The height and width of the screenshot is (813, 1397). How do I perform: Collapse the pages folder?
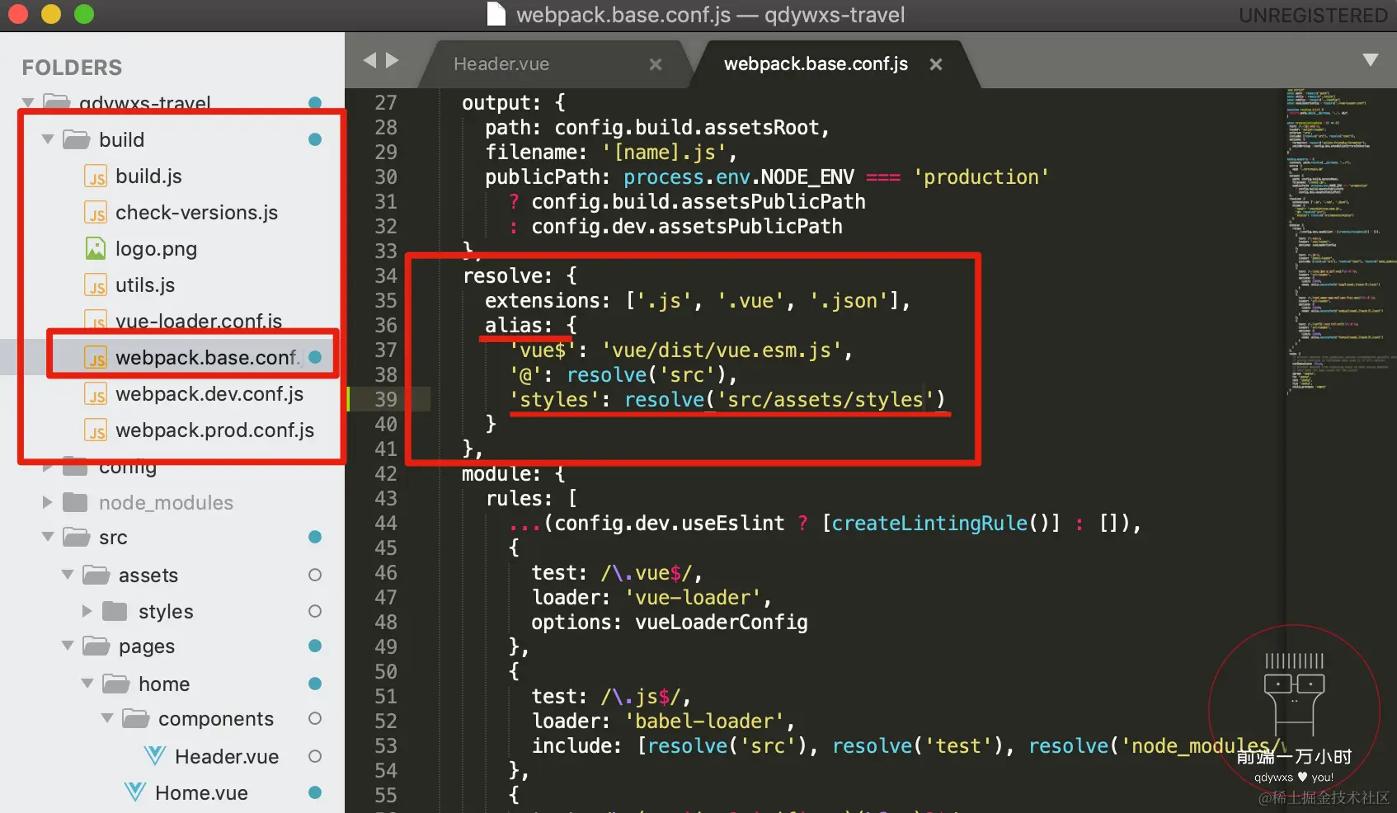tap(67, 646)
